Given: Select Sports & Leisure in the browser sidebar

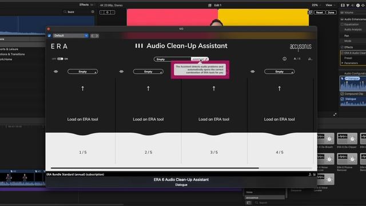Looking at the screenshot, I should (x=9, y=49).
